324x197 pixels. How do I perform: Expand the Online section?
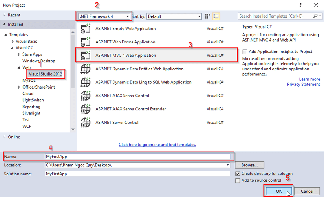tap(4, 137)
